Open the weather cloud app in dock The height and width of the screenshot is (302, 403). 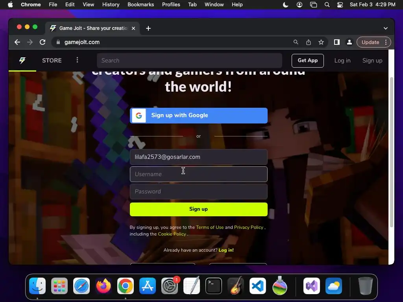coord(334,286)
